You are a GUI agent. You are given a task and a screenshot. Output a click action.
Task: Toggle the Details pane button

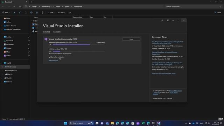click(x=217, y=13)
